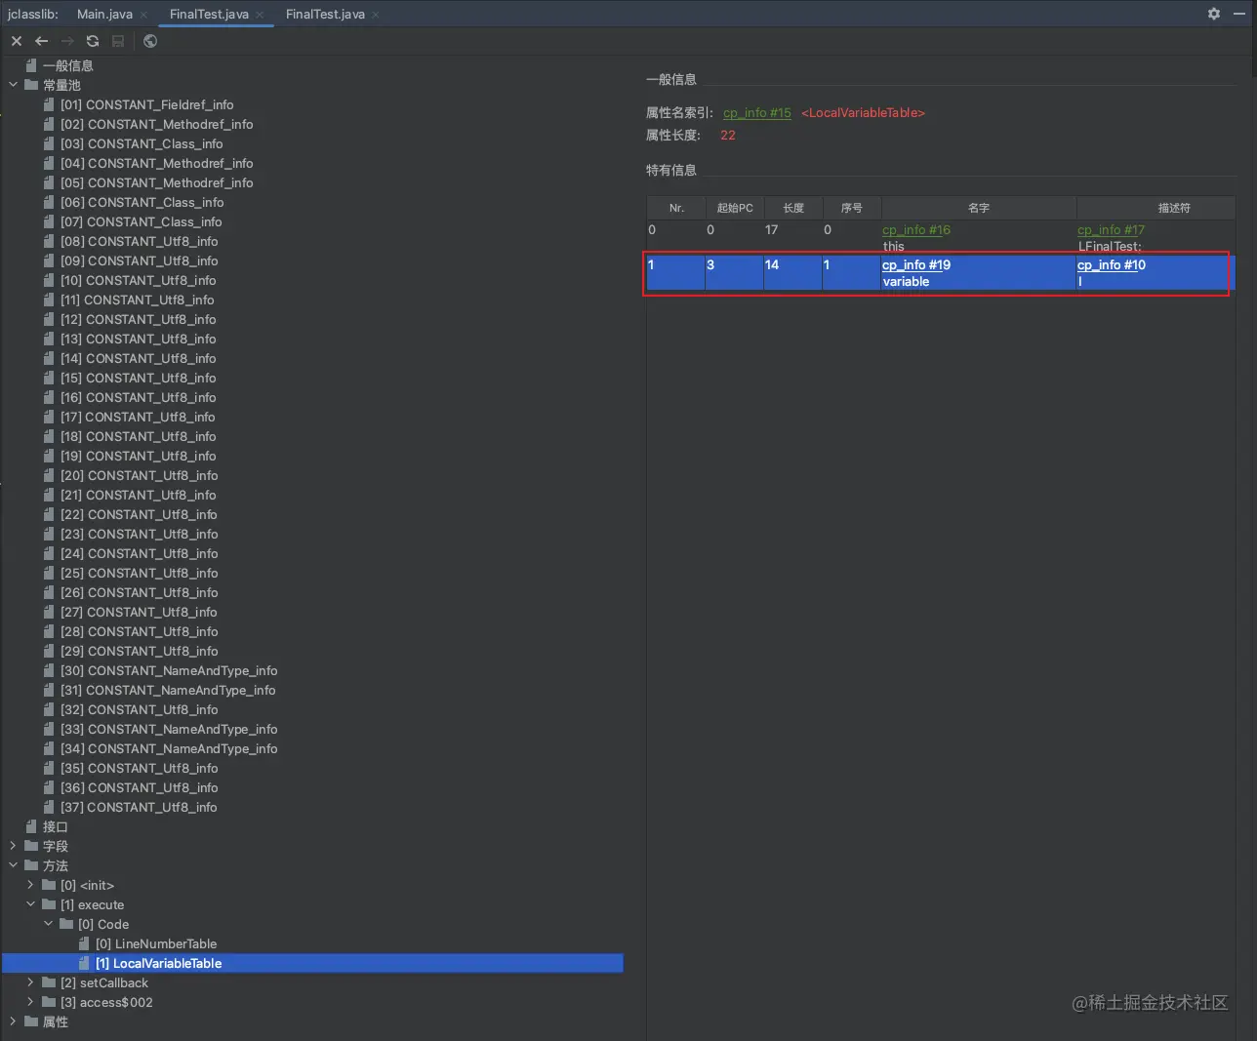Expand the [3] access$002 method
1257x1041 pixels.
31,1002
